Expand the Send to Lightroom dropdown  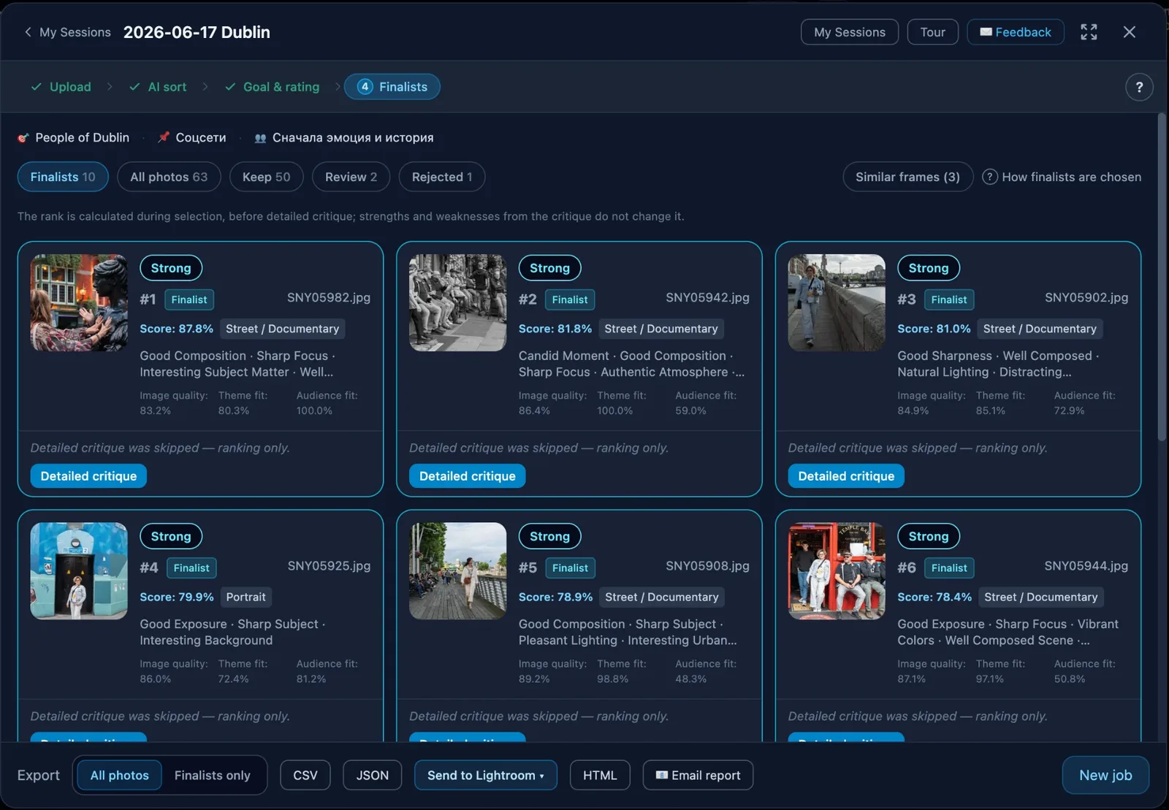486,775
